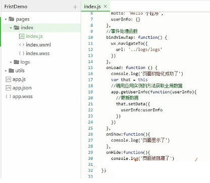The width and height of the screenshot is (210, 183).
Task: Select the utils folder label
Action: click(20, 71)
